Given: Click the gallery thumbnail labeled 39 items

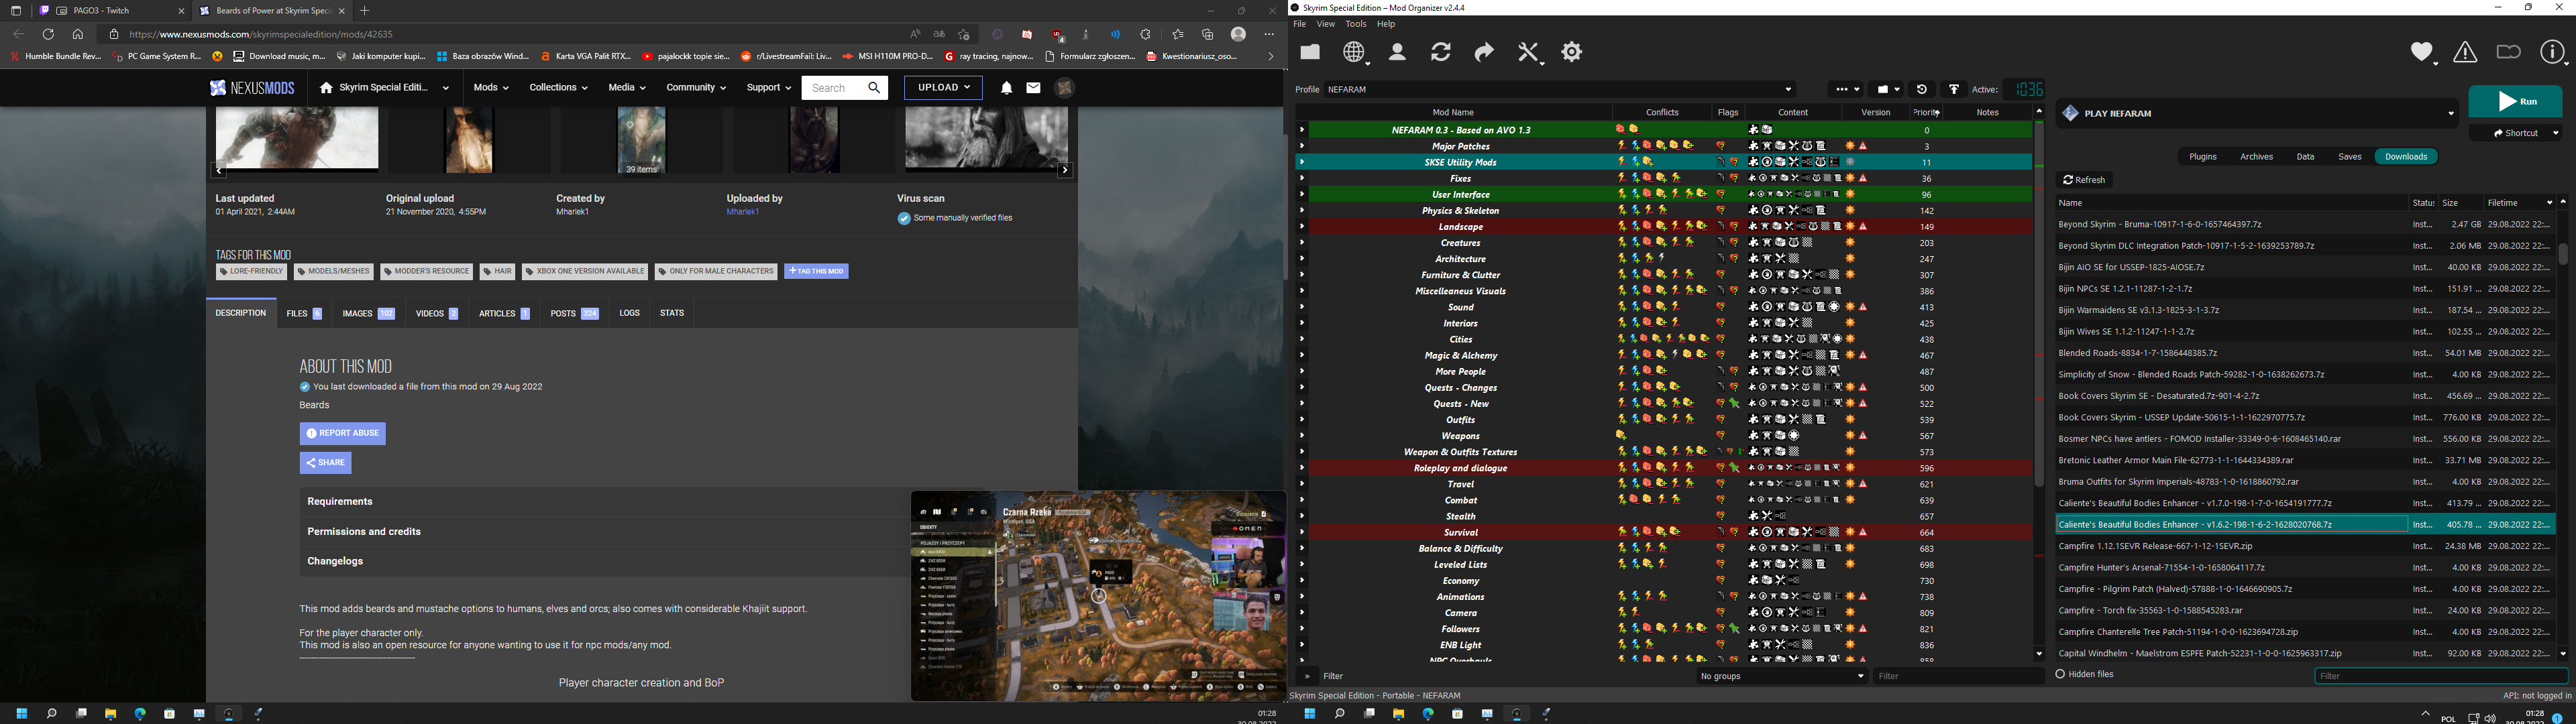Looking at the screenshot, I should 641,140.
